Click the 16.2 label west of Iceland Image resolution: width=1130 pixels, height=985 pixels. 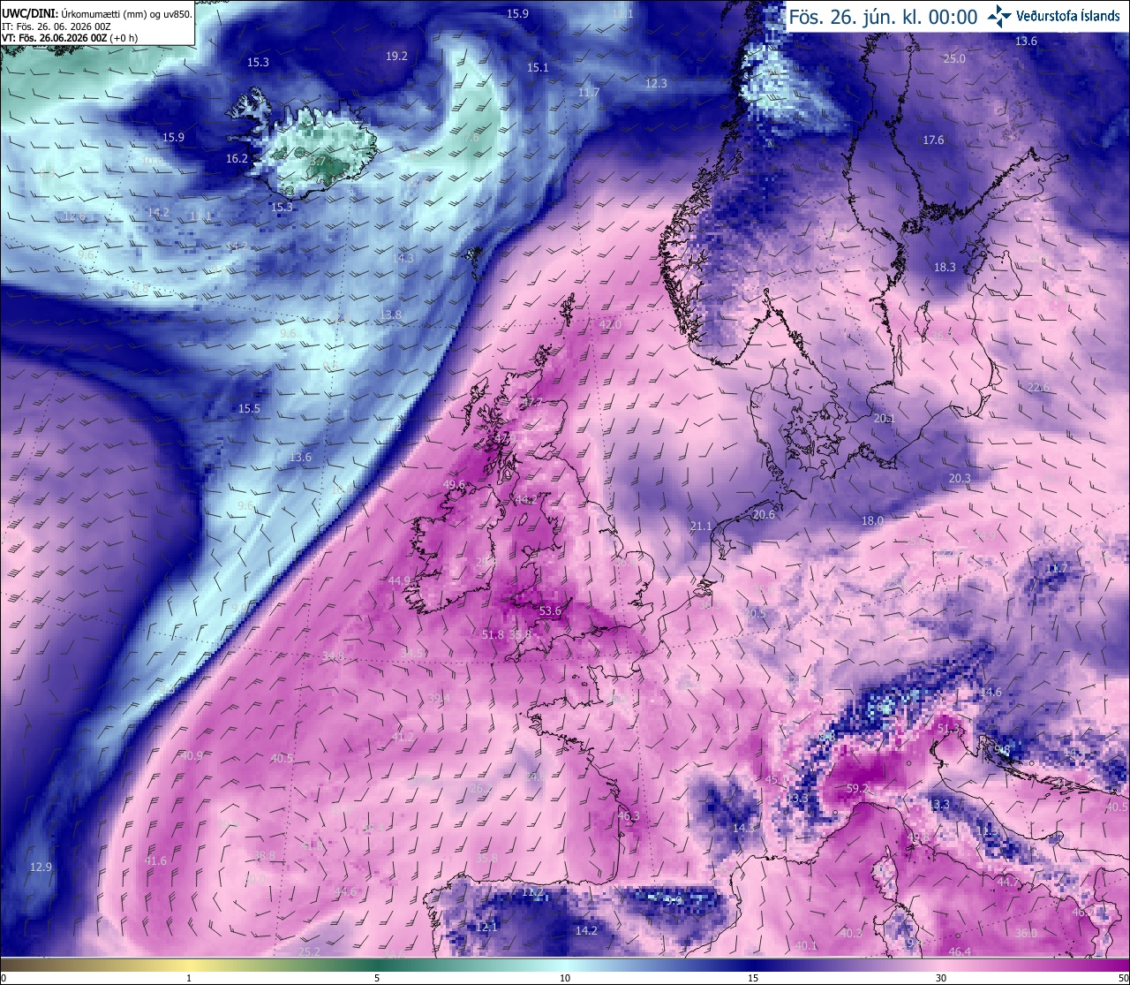(237, 159)
